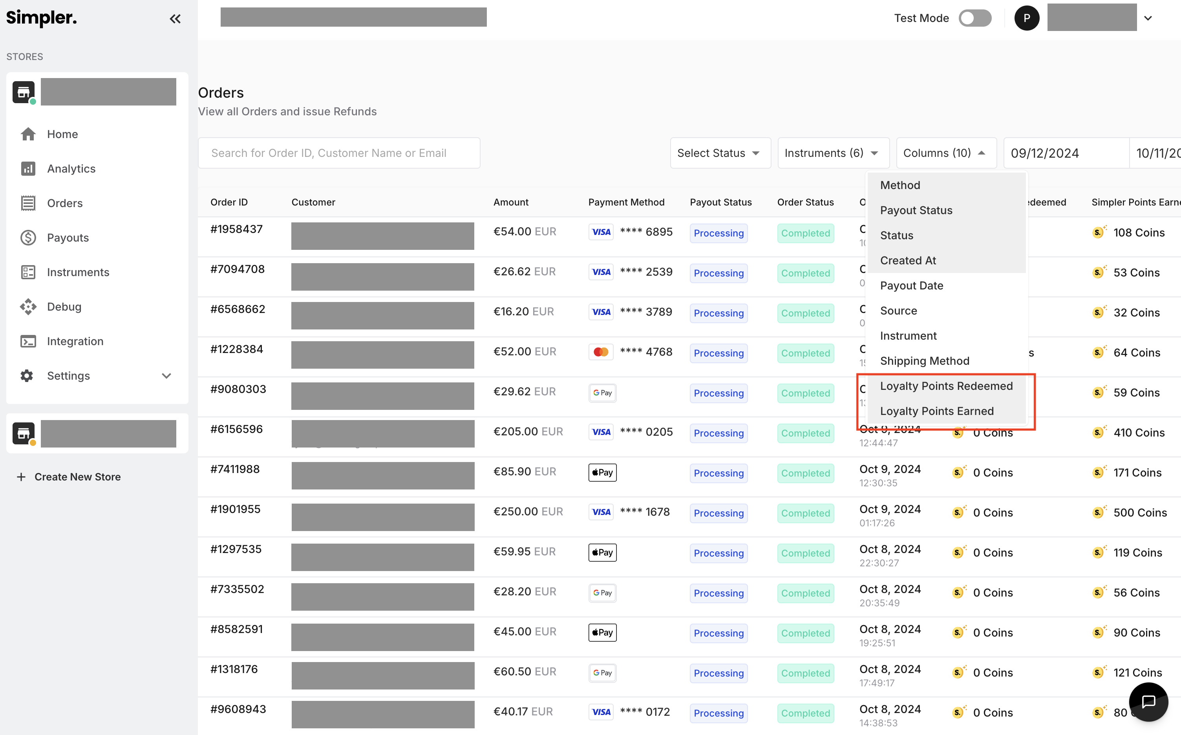Click the 09/12/2024 start date field
Image resolution: width=1181 pixels, height=735 pixels.
click(x=1066, y=153)
